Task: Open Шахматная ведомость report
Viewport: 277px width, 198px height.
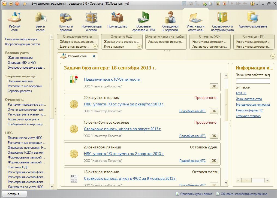Action: [x=74, y=47]
